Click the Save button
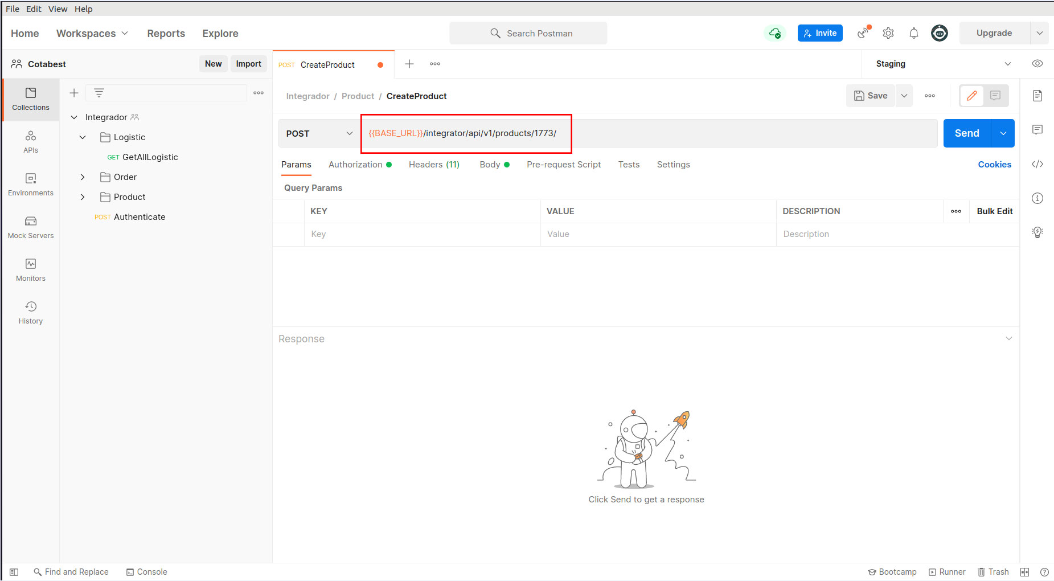This screenshot has height=581, width=1054. pyautogui.click(x=871, y=96)
